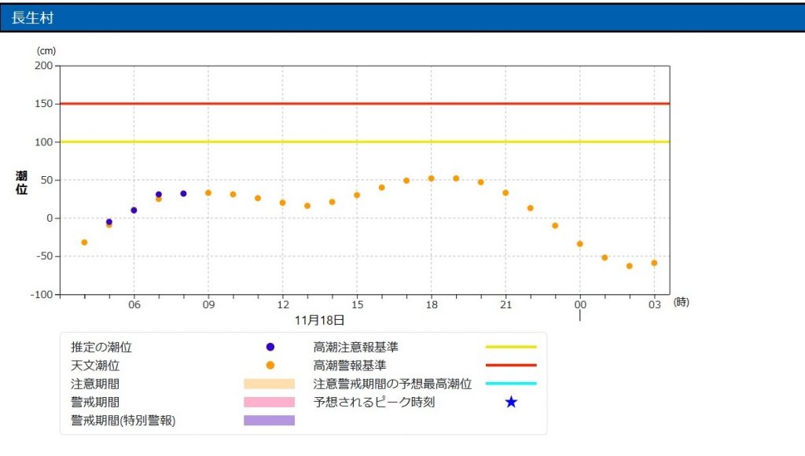The height and width of the screenshot is (456, 805).
Task: Click the -100 y-axis label
Action: [x=42, y=295]
